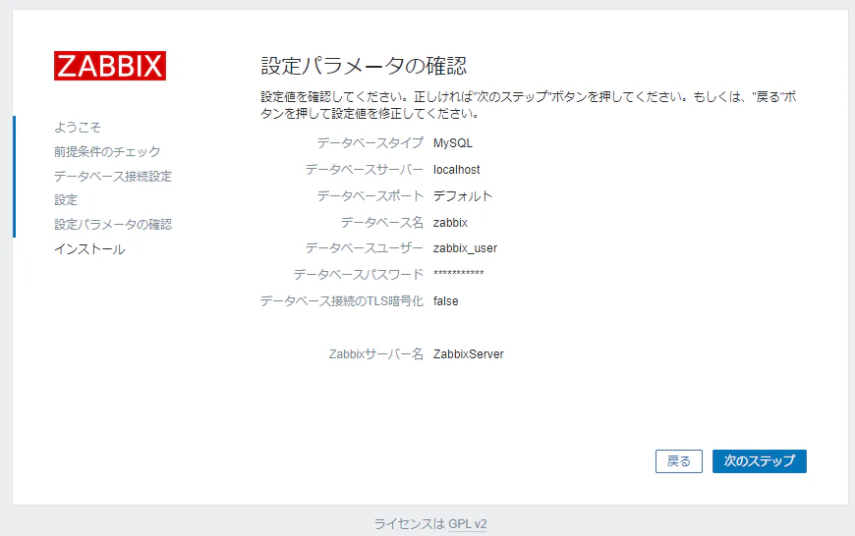
Task: Click the ZABBIX logo
Action: [x=110, y=66]
